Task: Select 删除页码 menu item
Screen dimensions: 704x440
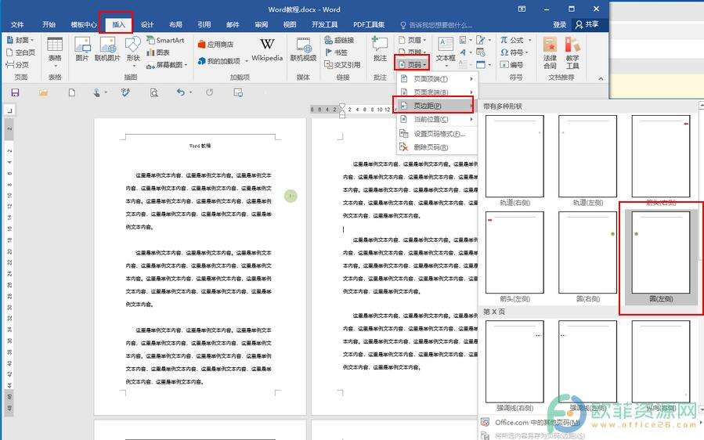Action: (429, 147)
